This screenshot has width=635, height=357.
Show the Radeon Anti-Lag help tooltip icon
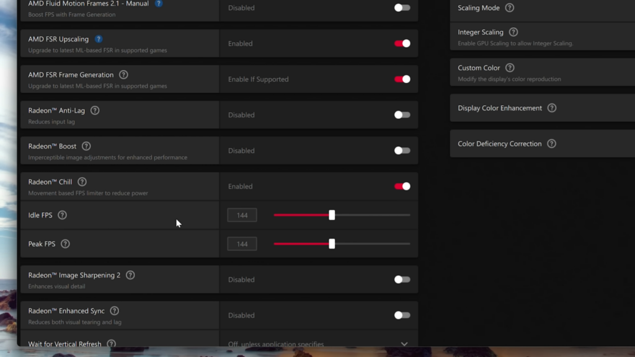[95, 110]
